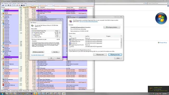Image resolution: width=169 pixels, height=95 pixels.
Task: Open How does Disk Cleanup work link
Action: 37,55
